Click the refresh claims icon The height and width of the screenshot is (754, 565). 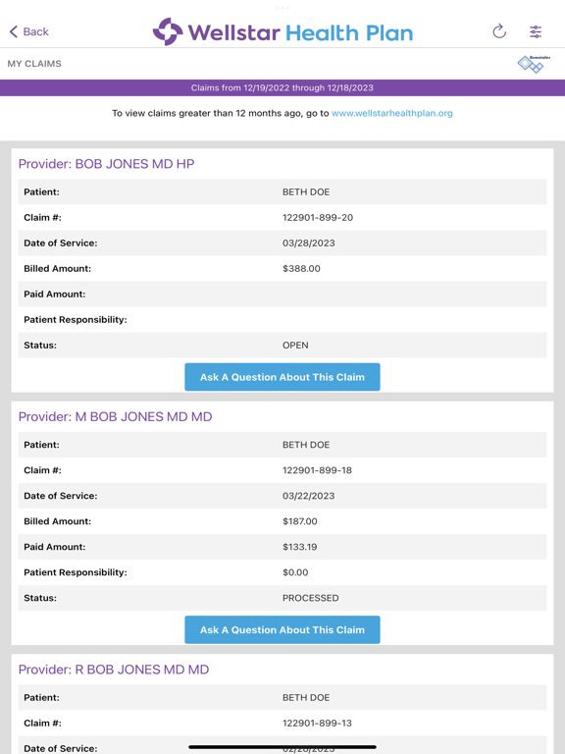point(499,31)
